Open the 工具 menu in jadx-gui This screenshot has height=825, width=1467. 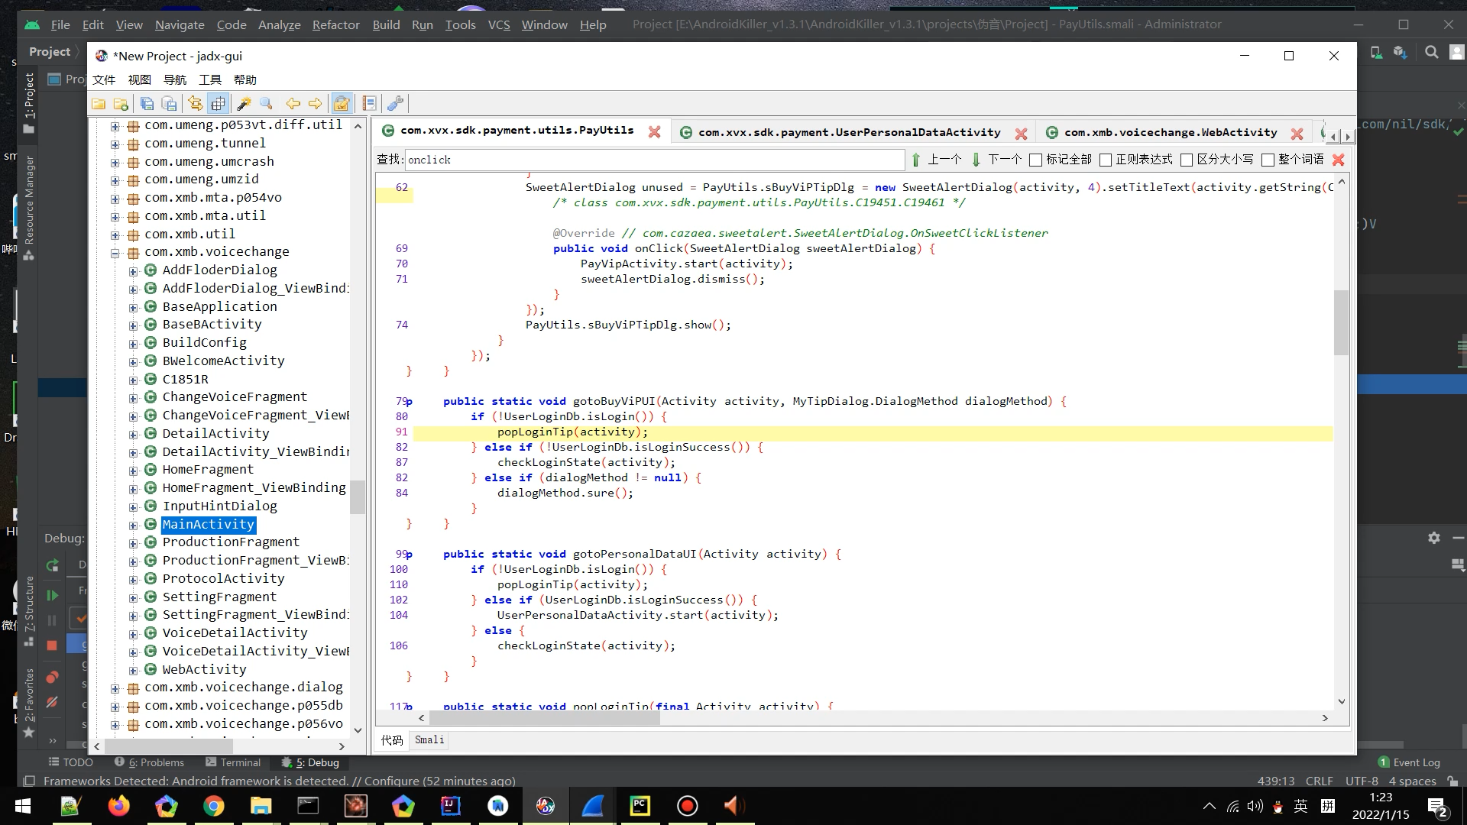click(210, 79)
